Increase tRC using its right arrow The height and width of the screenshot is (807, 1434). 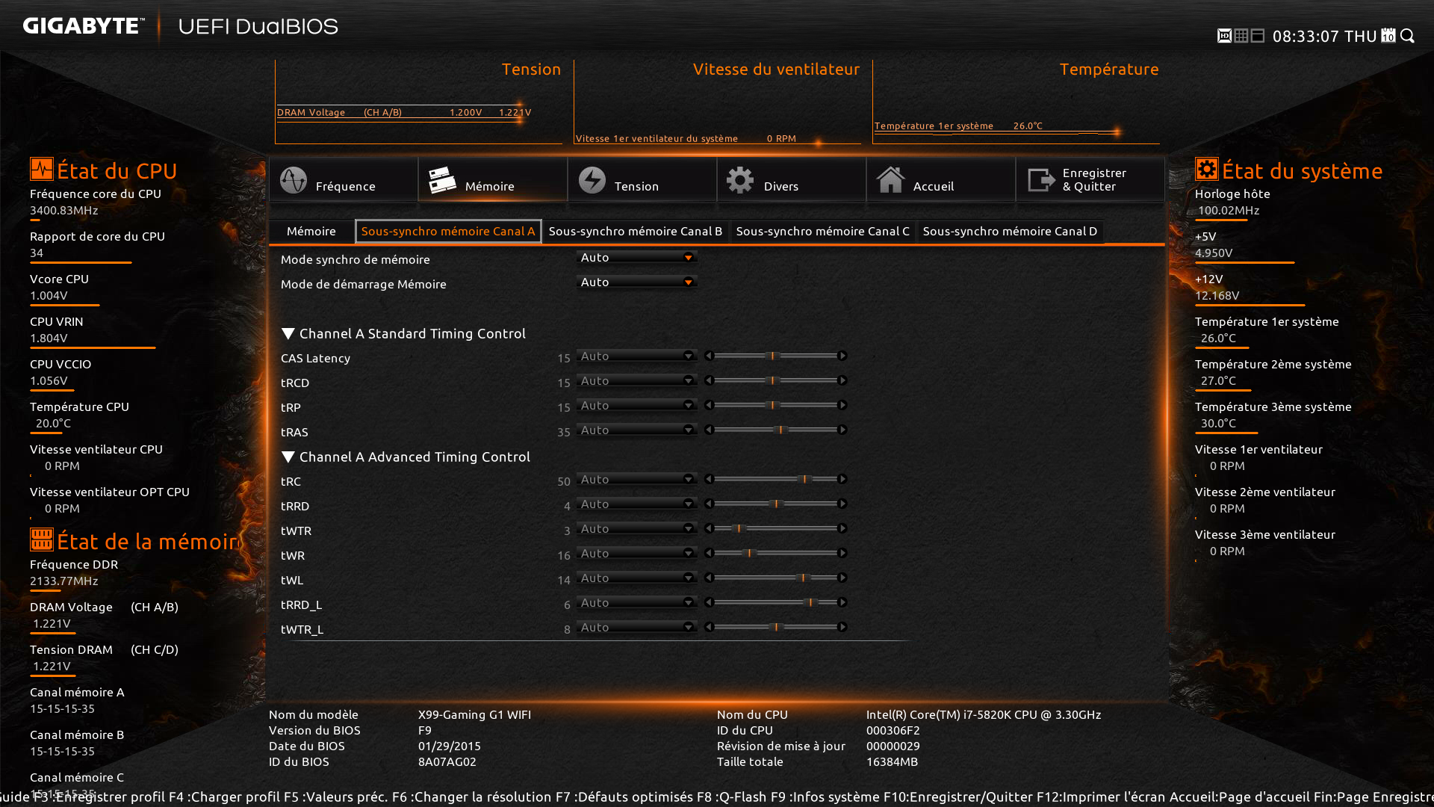coord(842,479)
